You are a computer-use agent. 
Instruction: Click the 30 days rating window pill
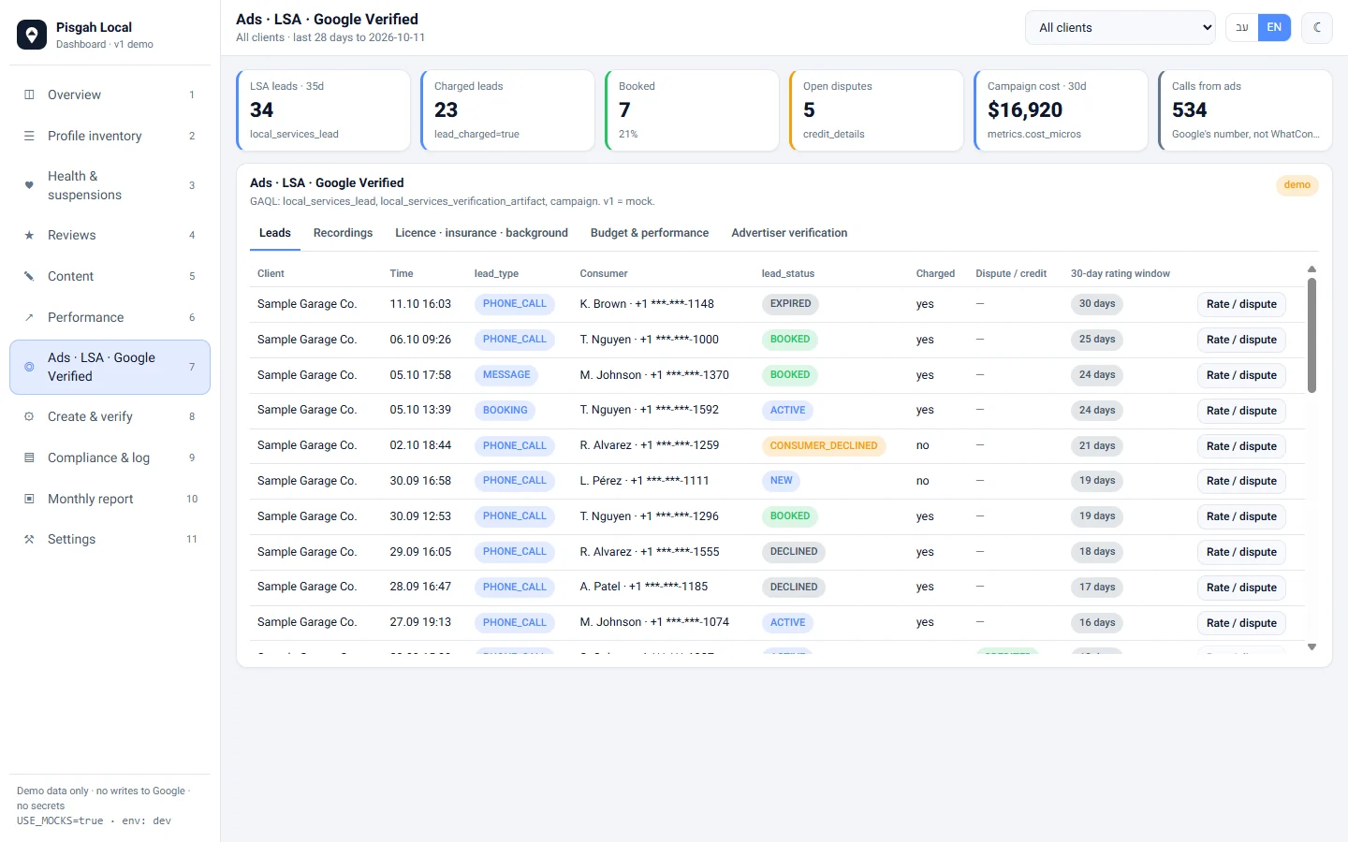[x=1097, y=304]
